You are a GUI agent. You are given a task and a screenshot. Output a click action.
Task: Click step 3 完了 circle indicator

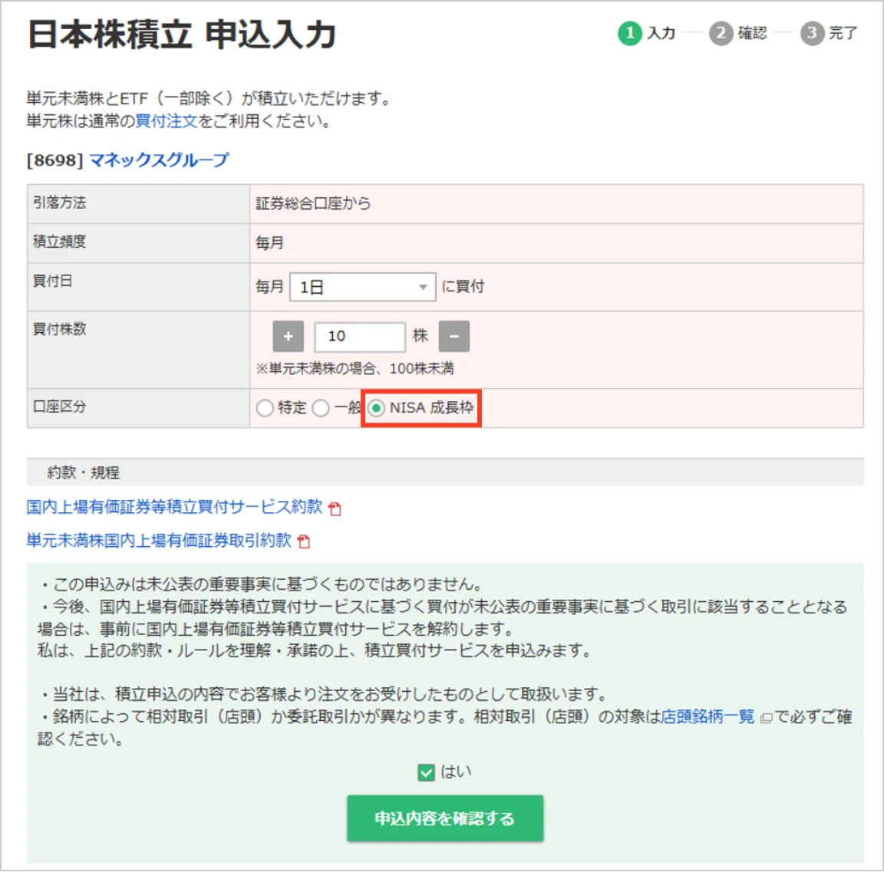click(812, 33)
